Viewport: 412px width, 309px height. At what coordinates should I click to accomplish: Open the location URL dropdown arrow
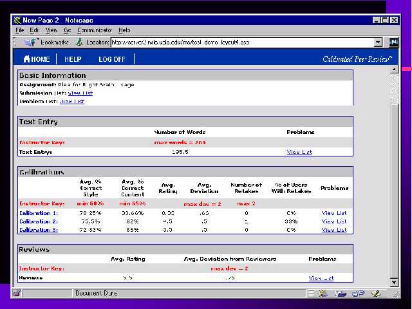point(378,42)
